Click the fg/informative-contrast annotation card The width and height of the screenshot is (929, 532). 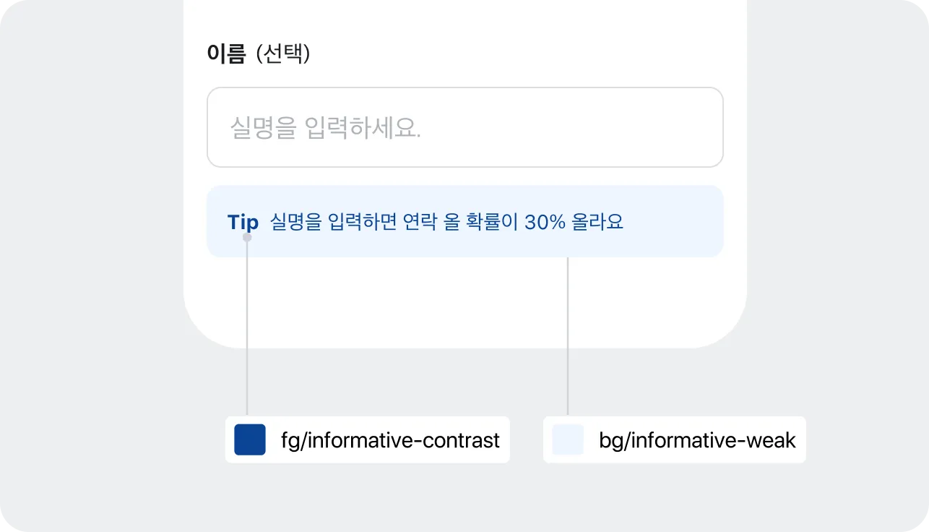tap(367, 439)
